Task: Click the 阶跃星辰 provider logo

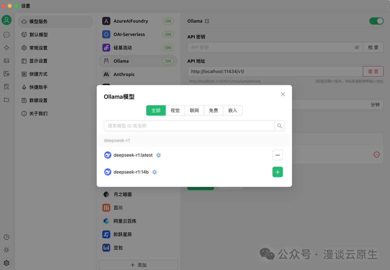Action: pos(106,235)
